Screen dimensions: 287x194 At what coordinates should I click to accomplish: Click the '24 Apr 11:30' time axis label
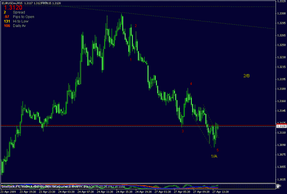[105, 192]
